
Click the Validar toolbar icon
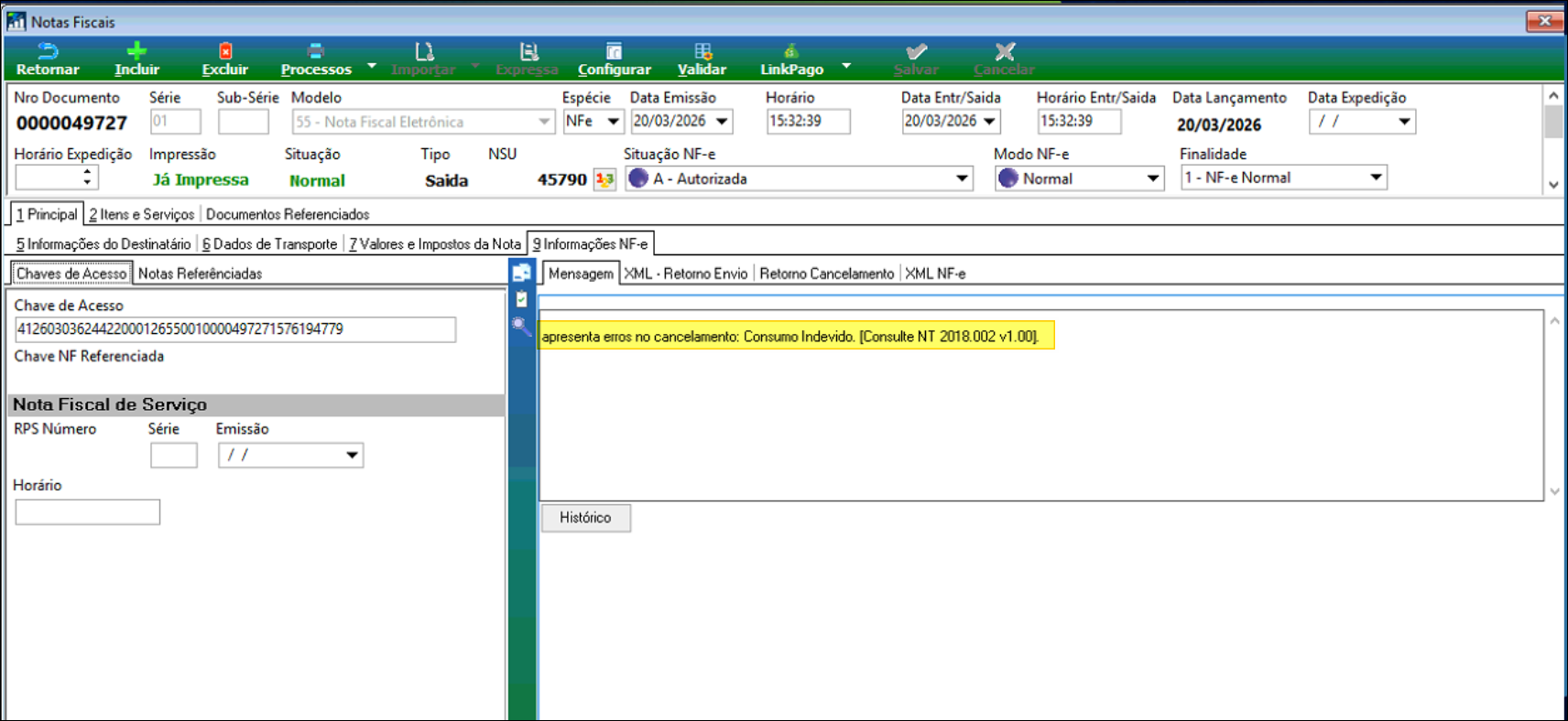(702, 52)
